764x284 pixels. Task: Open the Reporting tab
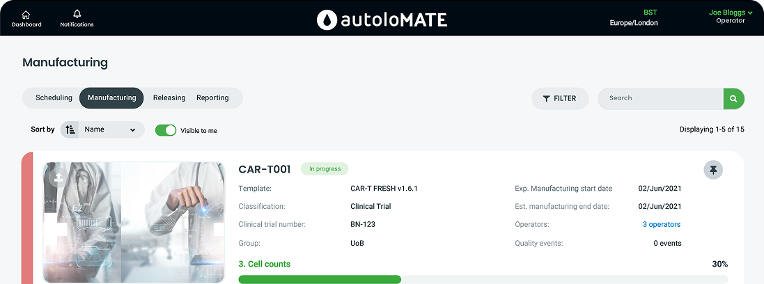pyautogui.click(x=212, y=98)
